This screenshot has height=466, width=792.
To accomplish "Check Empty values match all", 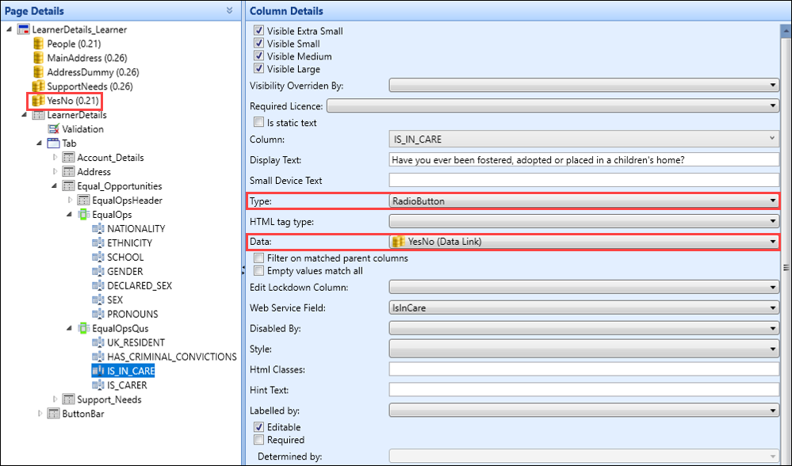I will (258, 270).
